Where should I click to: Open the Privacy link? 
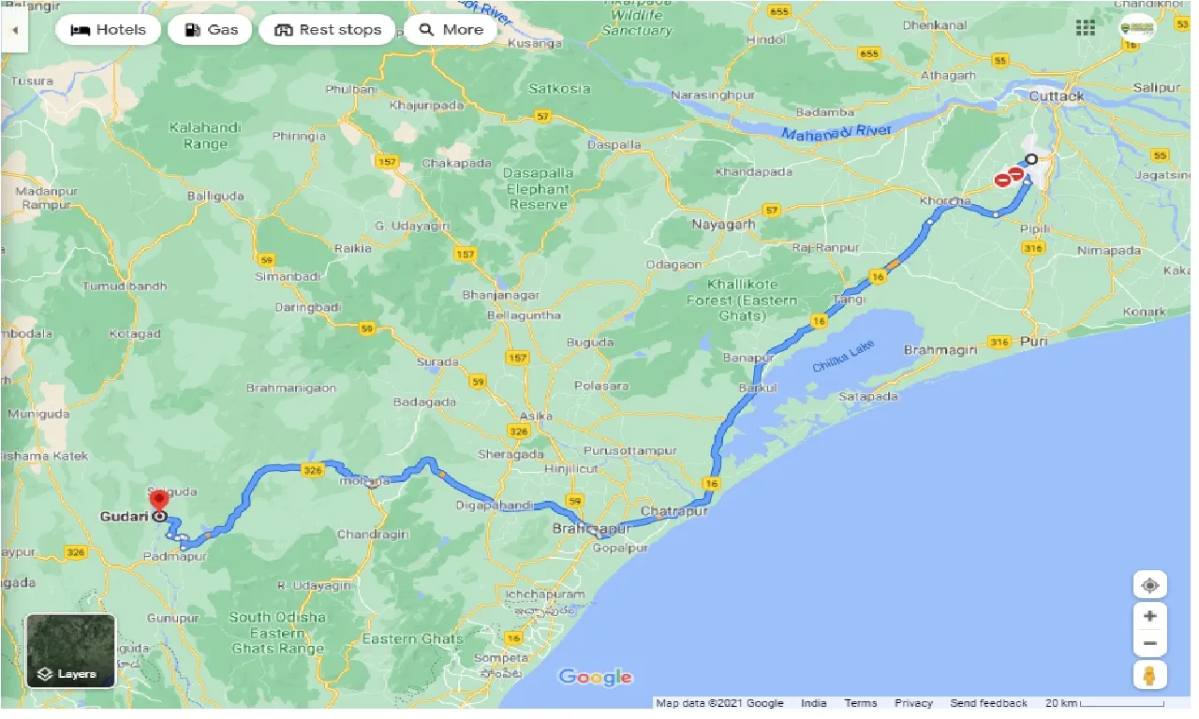(x=913, y=702)
